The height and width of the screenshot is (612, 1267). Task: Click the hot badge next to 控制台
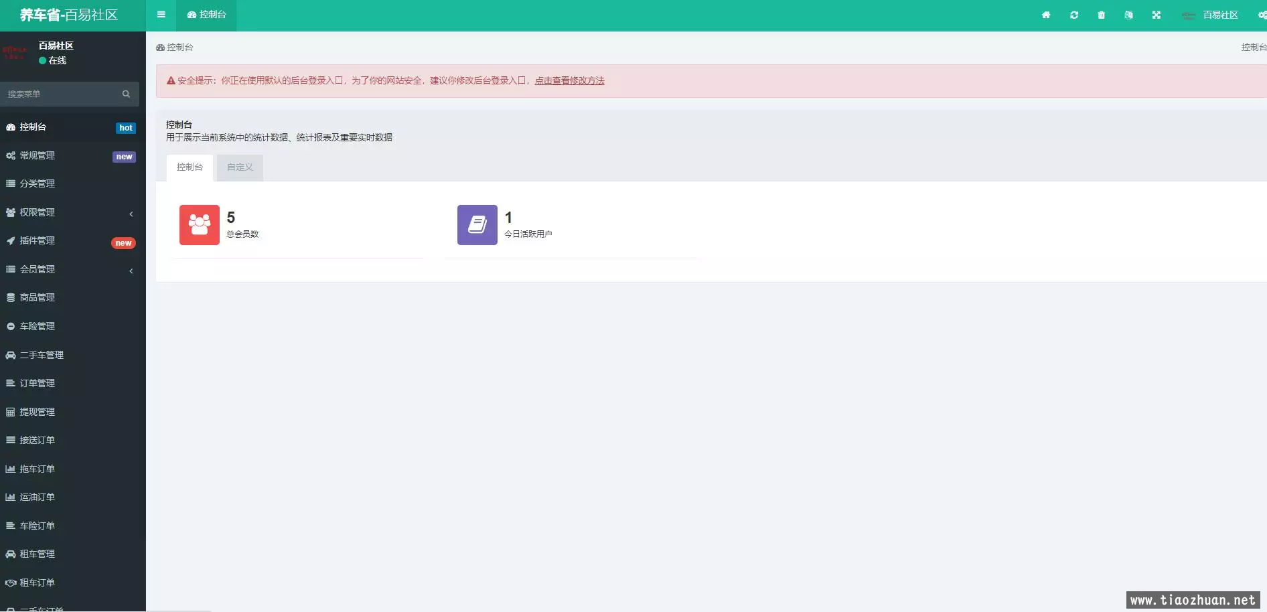pyautogui.click(x=126, y=128)
